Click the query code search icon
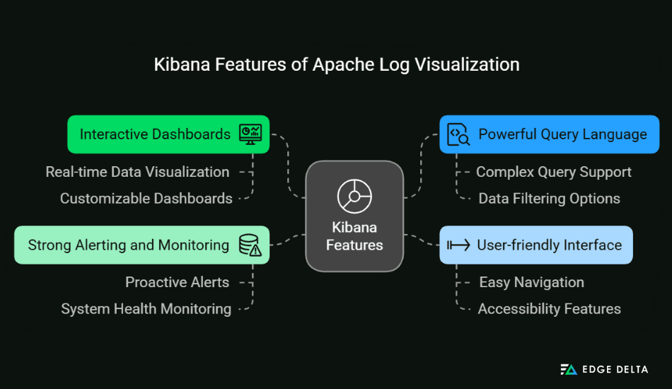 pos(458,134)
